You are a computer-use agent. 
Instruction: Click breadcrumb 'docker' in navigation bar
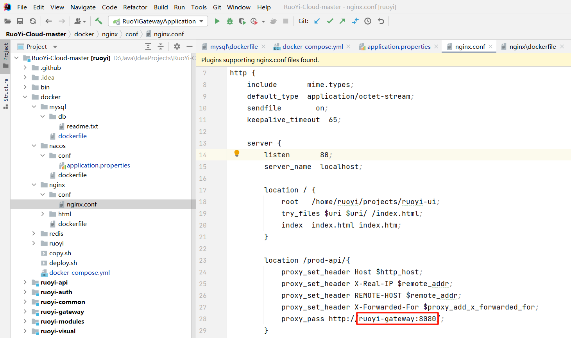(84, 34)
